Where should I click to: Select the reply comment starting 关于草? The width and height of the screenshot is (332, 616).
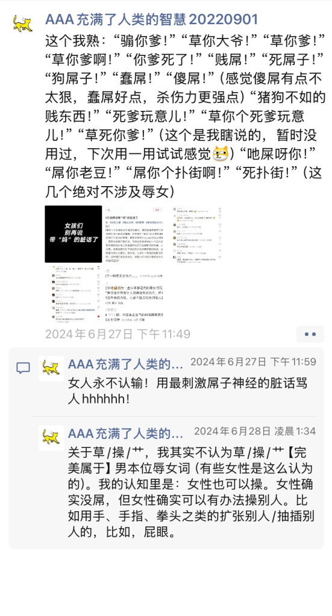tap(192, 493)
